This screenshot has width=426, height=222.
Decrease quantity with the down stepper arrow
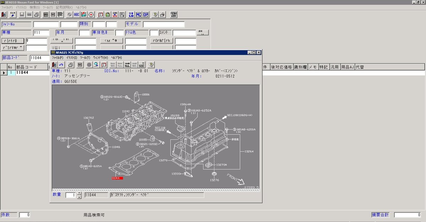click(79, 197)
